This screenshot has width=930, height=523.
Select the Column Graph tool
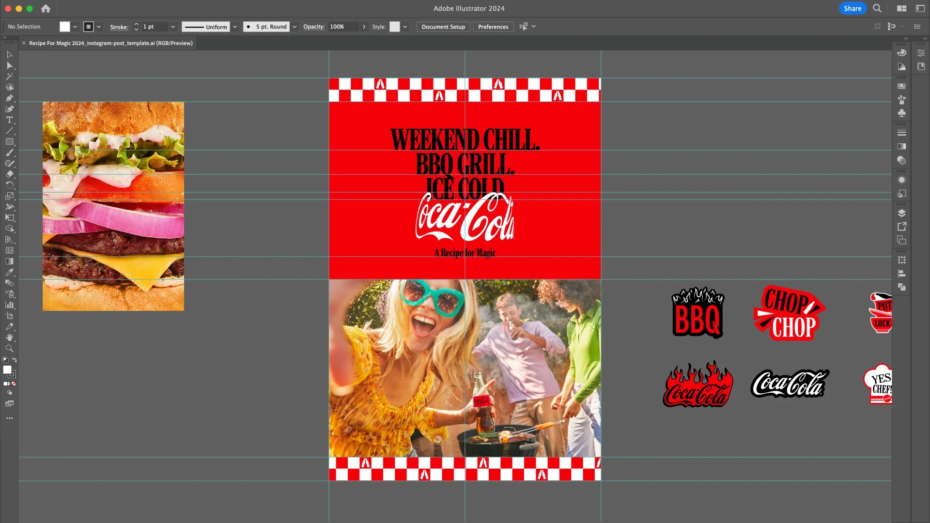[9, 305]
